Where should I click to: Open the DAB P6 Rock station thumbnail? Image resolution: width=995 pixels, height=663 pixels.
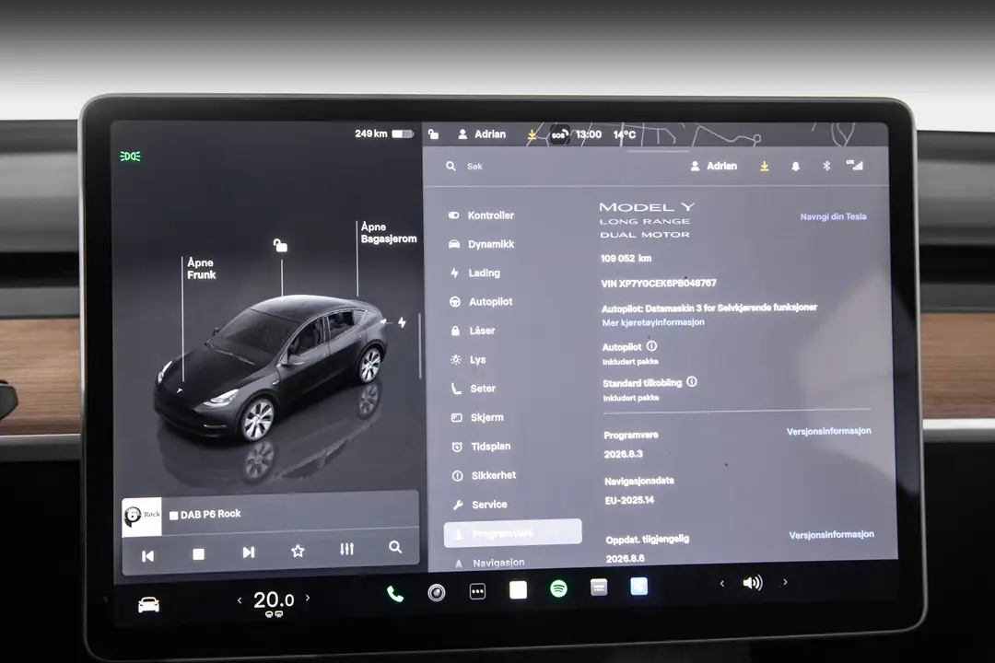click(x=142, y=518)
